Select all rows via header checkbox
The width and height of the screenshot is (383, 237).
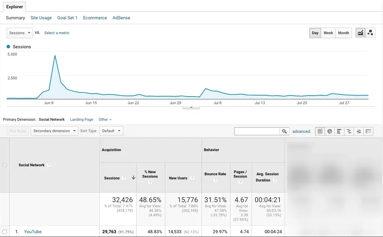pos(4,165)
